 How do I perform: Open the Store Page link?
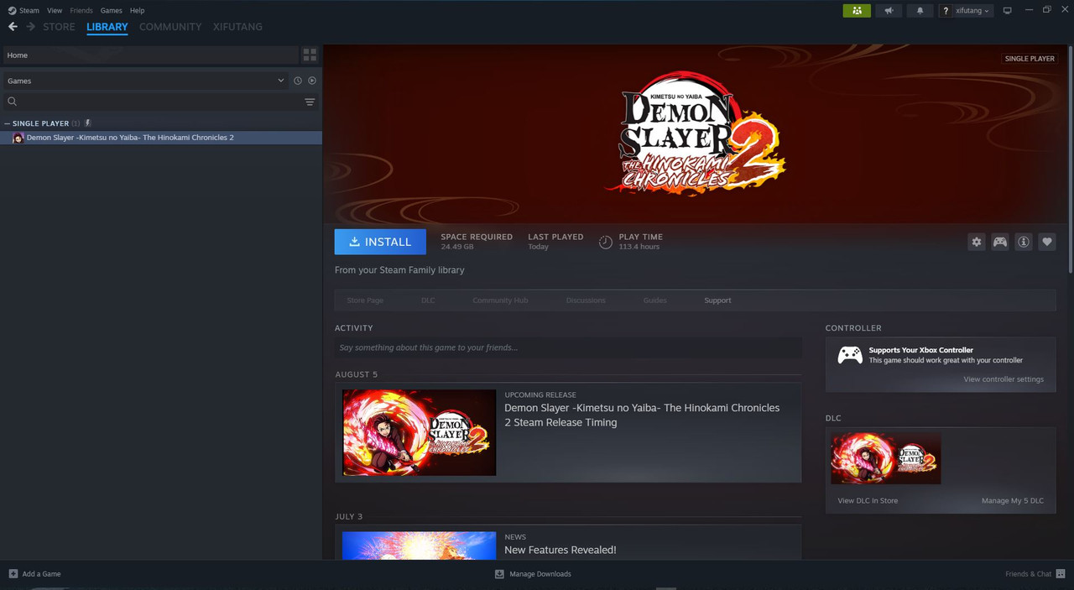[x=365, y=300]
